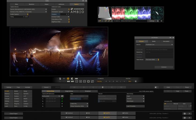
Task: Open the Service Facebook Live dropdown
Action: (x=159, y=44)
